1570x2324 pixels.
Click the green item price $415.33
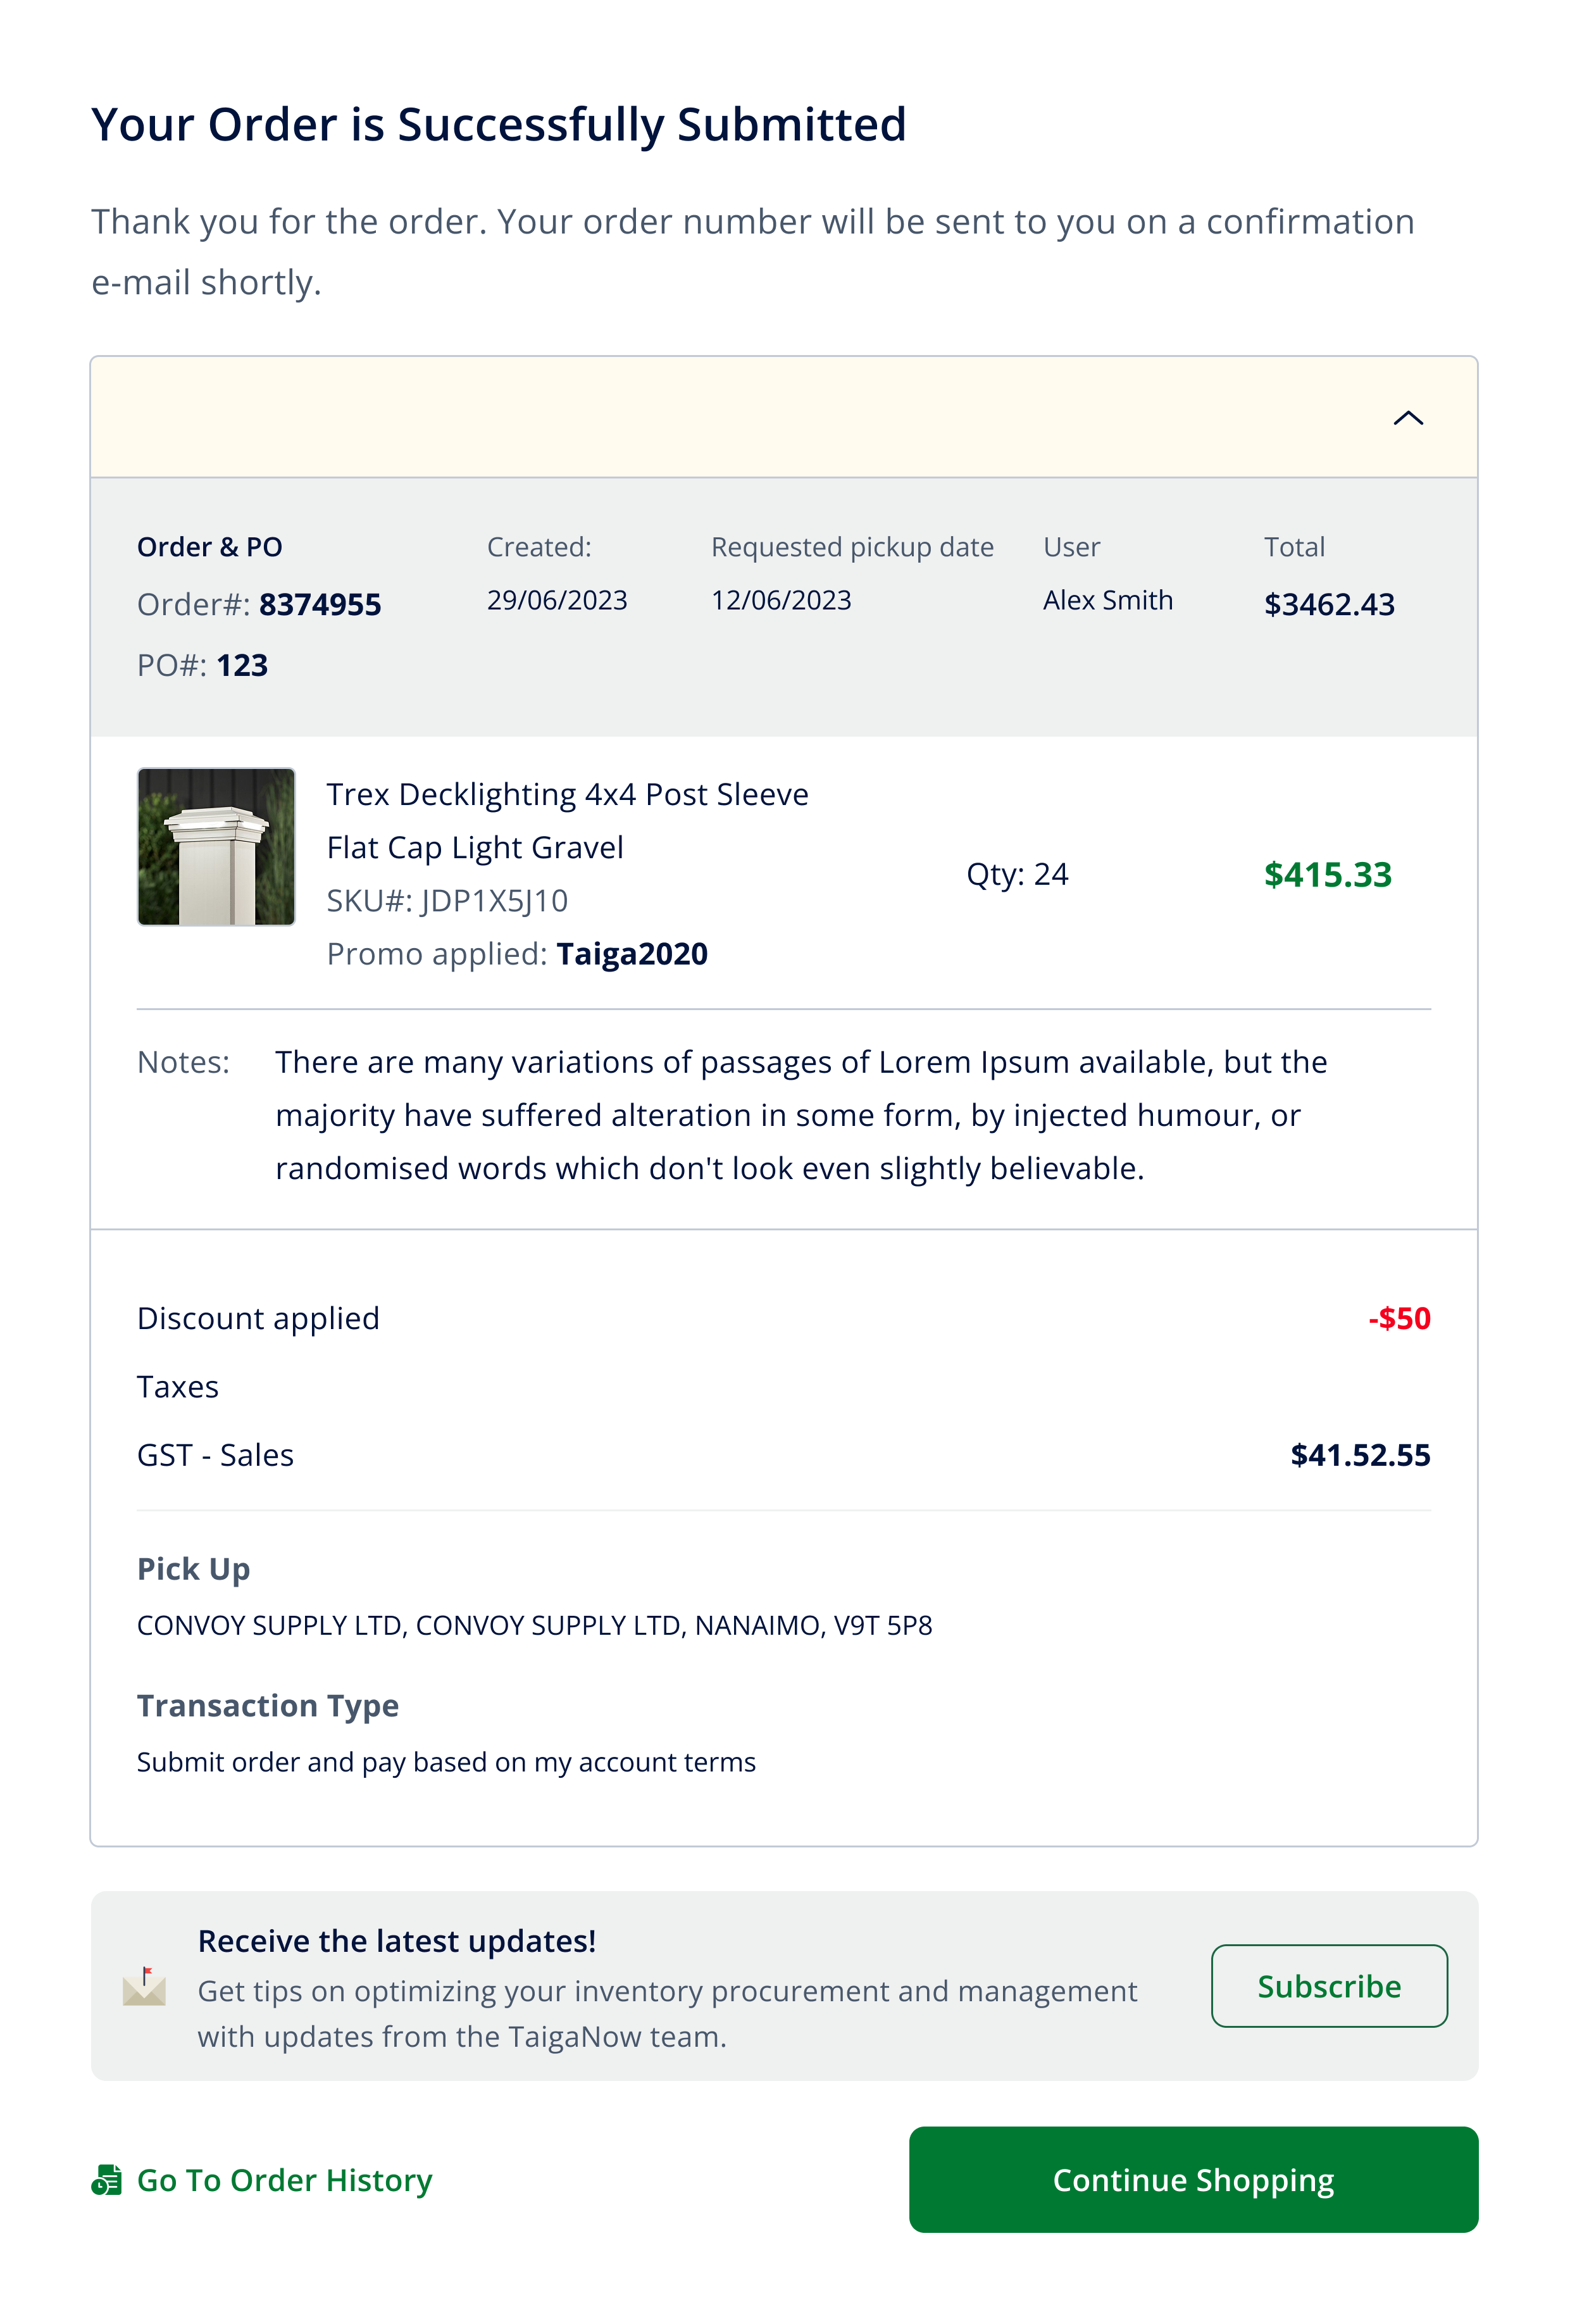(1327, 875)
